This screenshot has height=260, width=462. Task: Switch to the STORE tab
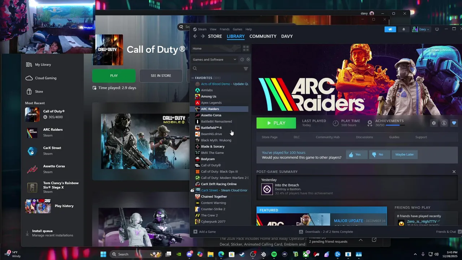pos(215,36)
